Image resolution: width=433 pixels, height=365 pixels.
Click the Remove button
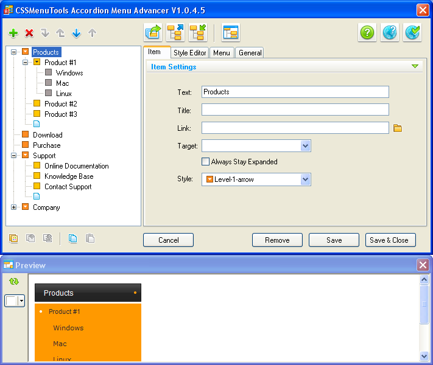277,240
